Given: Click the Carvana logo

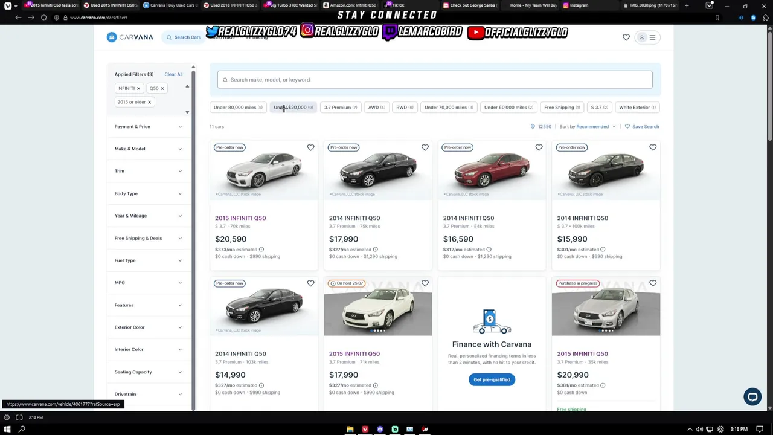Looking at the screenshot, I should (x=130, y=37).
